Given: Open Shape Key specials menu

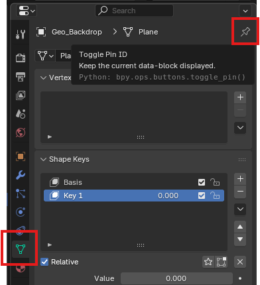Looking at the screenshot, I should pyautogui.click(x=240, y=209).
